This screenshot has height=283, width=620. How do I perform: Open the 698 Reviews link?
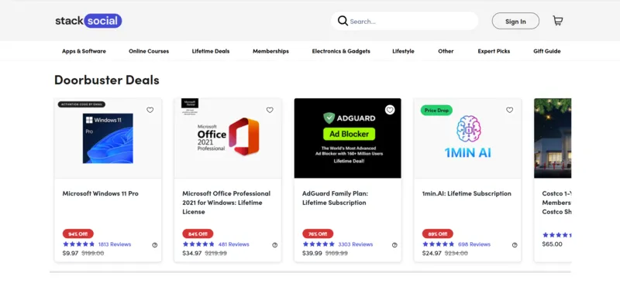click(474, 244)
